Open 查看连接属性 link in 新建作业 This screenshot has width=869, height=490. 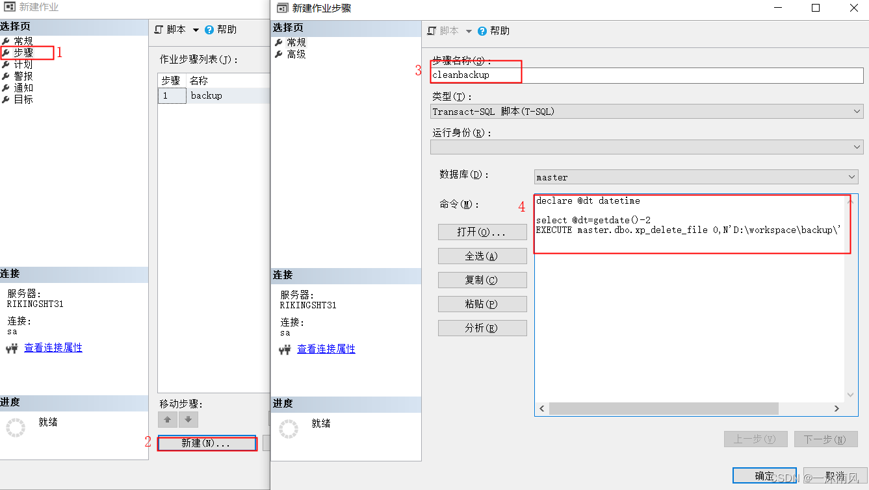53,348
